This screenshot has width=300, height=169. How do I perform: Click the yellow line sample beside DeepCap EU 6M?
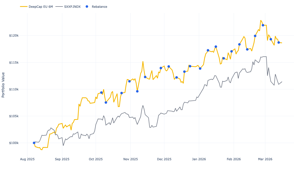coord(23,7)
